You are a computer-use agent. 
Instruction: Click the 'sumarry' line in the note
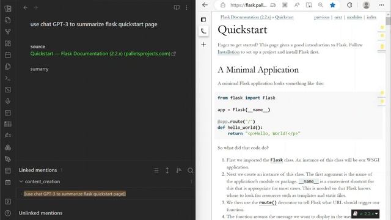[39, 69]
